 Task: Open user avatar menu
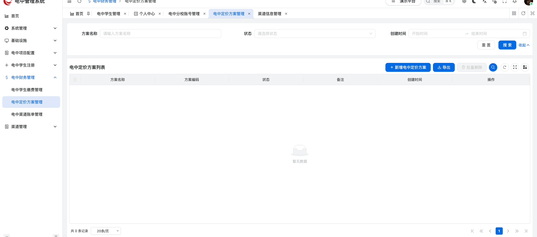pyautogui.click(x=528, y=2)
